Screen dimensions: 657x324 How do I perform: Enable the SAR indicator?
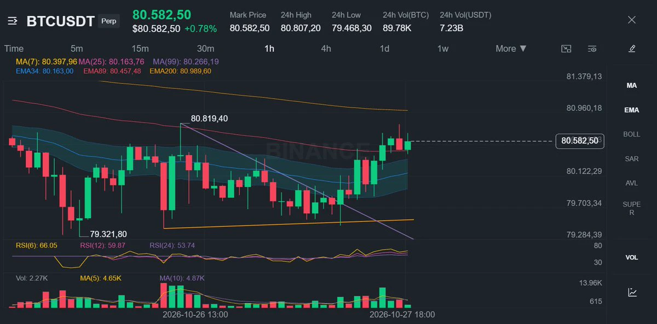pyautogui.click(x=632, y=159)
